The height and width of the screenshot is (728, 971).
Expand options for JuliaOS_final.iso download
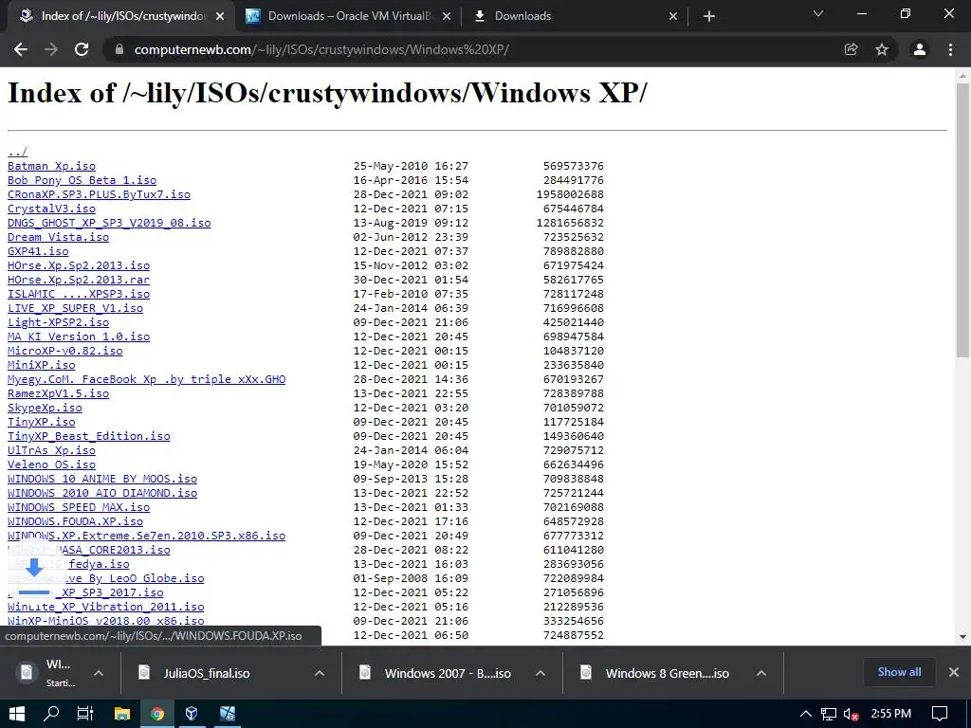point(320,674)
